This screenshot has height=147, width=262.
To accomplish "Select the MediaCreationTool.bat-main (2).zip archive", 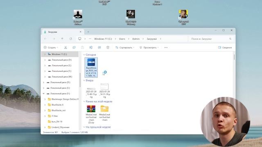I will (91, 114).
